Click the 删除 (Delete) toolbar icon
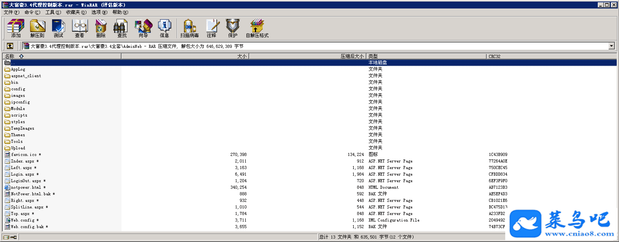This screenshot has width=619, height=242. tap(101, 28)
